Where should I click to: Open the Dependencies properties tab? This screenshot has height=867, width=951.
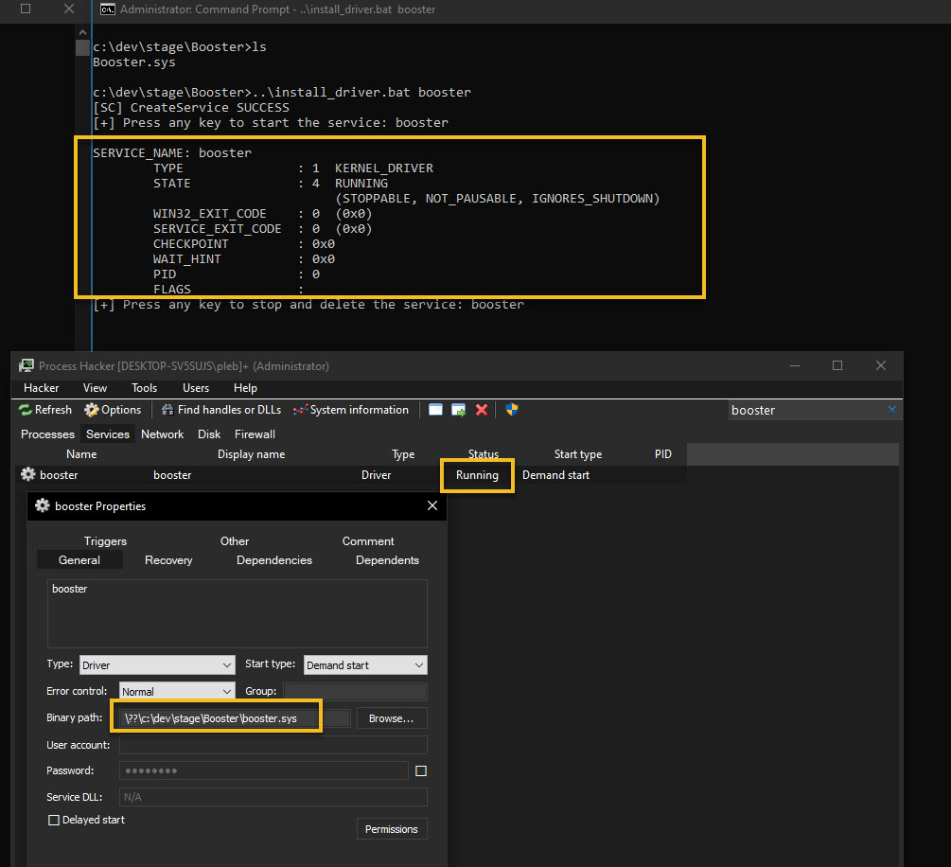coord(274,560)
